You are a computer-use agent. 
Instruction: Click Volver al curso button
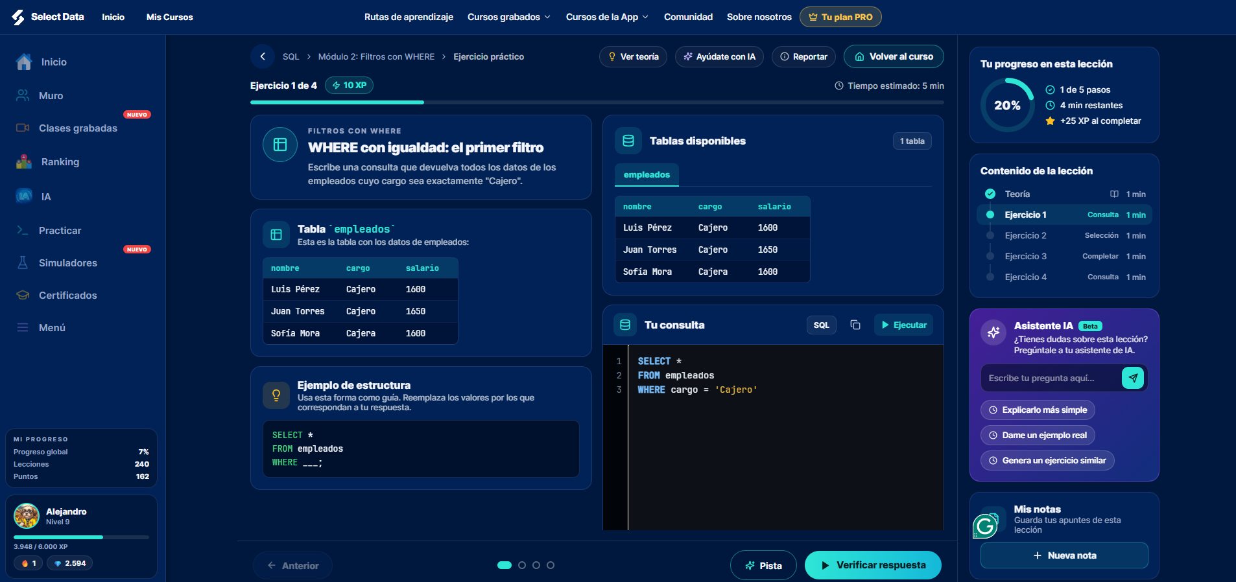(894, 56)
